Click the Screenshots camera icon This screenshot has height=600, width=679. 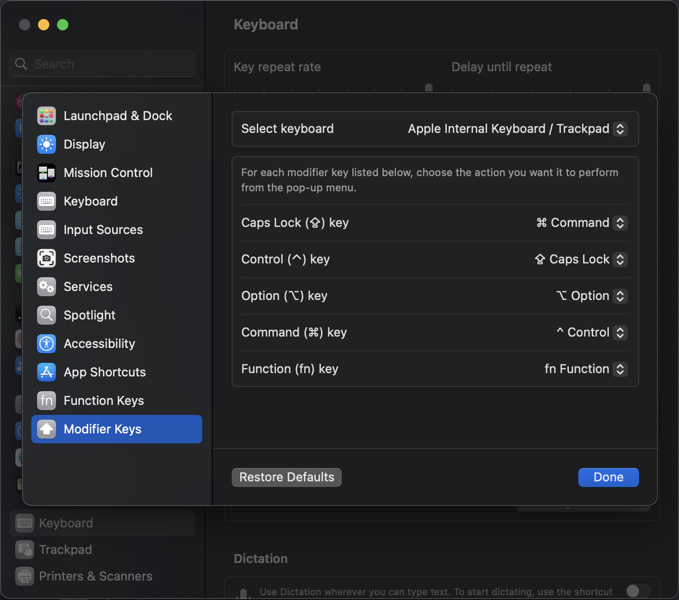(47, 258)
